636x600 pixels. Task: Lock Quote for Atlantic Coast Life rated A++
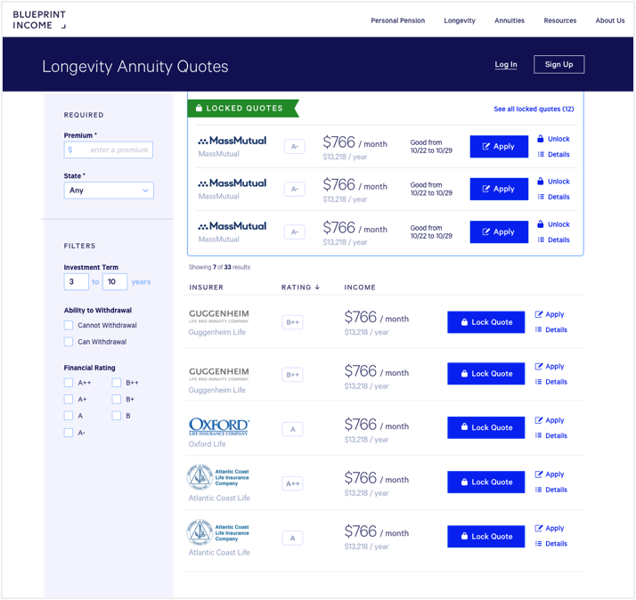(x=486, y=482)
